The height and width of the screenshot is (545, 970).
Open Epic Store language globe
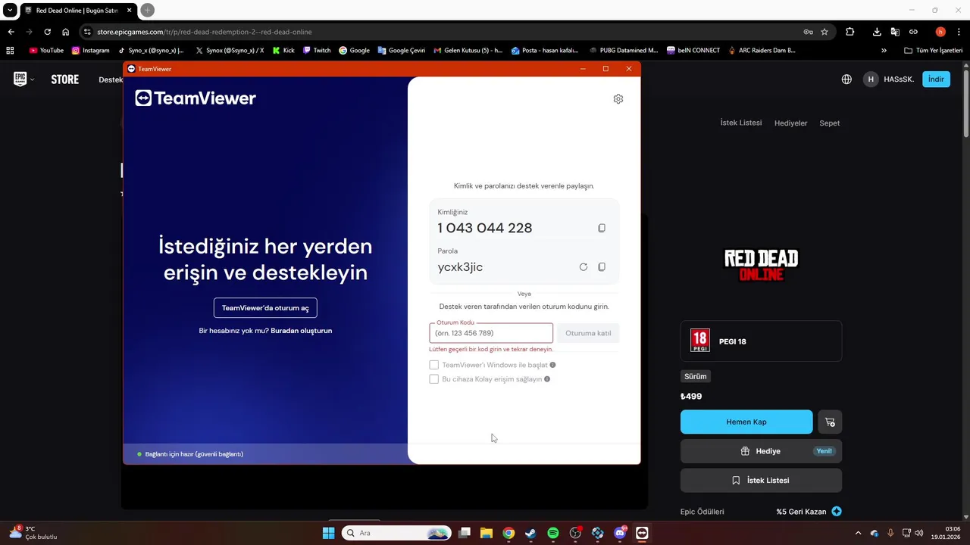click(846, 79)
